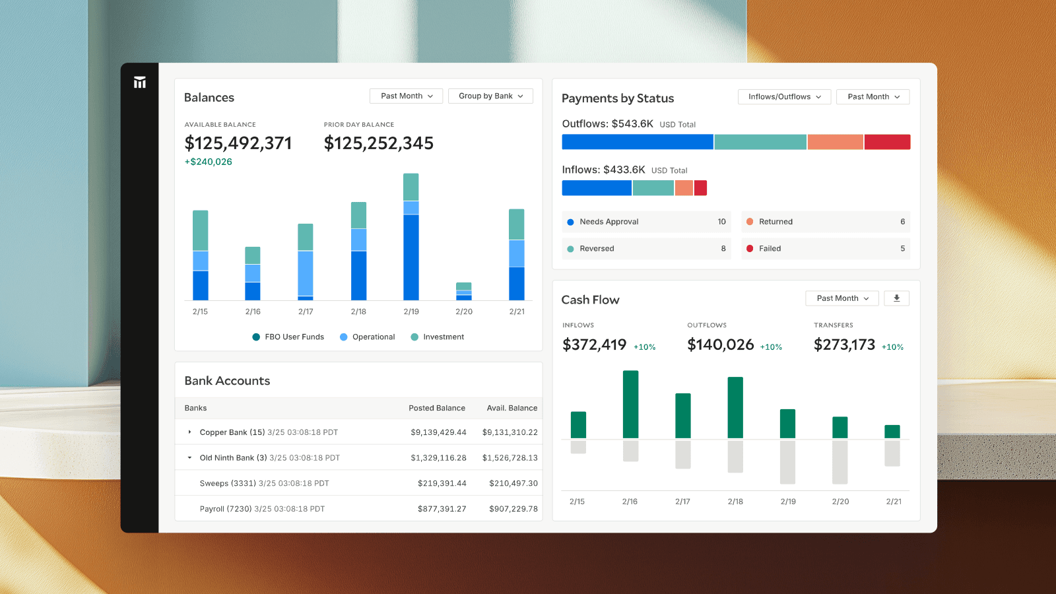Open the Past Month dropdown in Balances
The image size is (1056, 594).
coord(405,96)
